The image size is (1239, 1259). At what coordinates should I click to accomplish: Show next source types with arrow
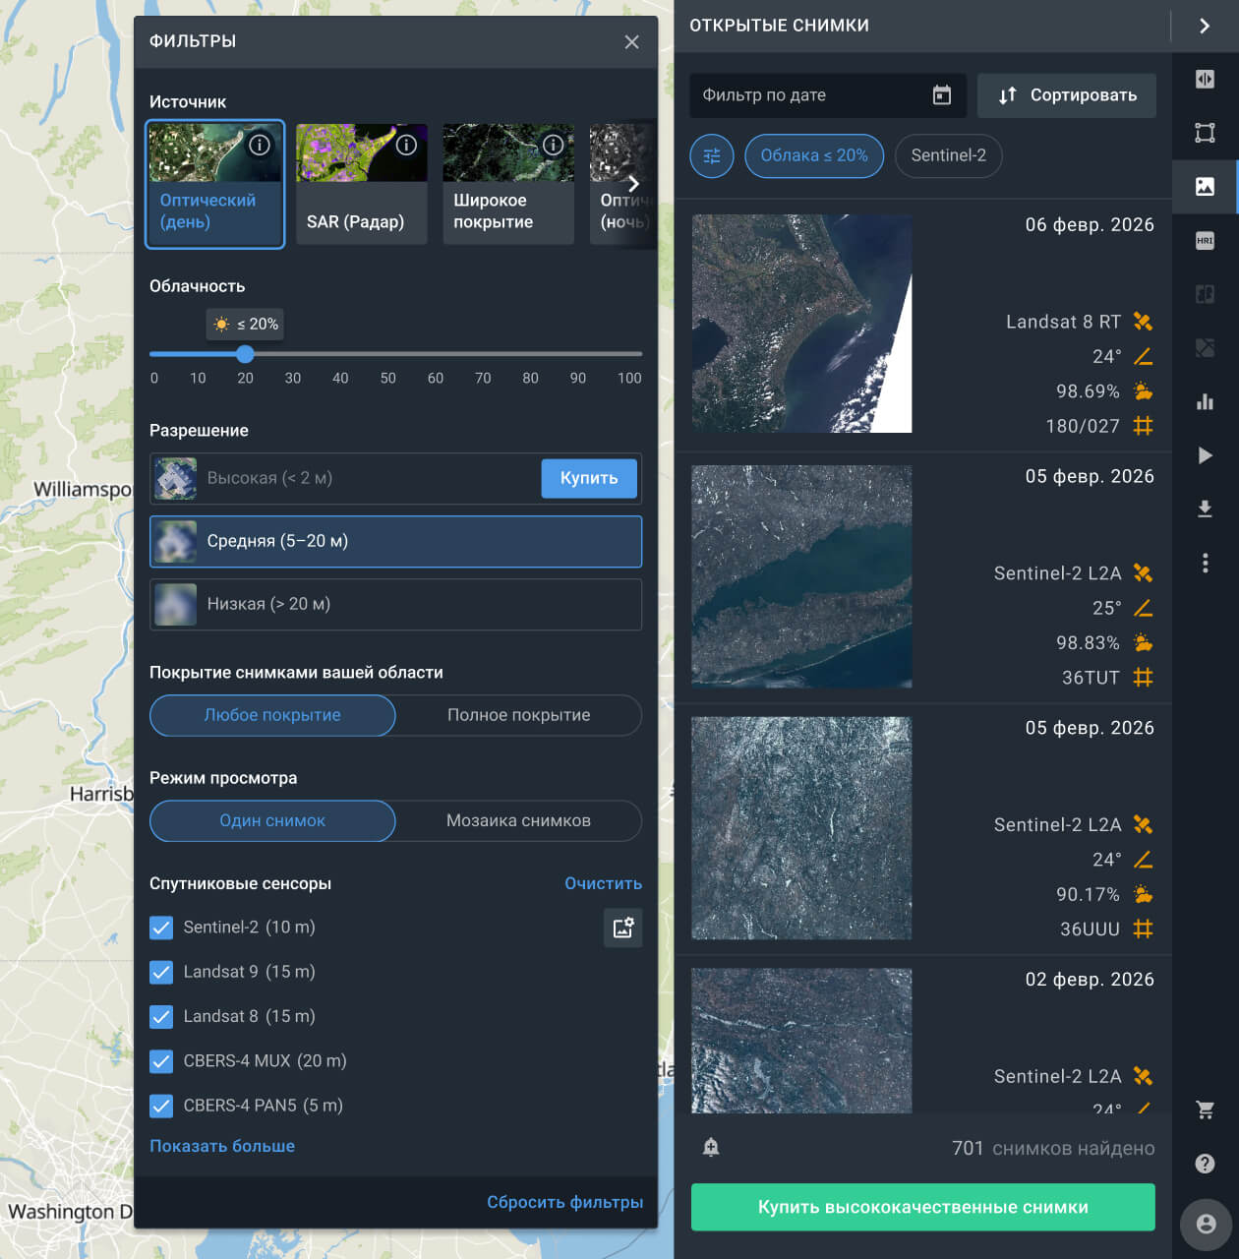tap(633, 184)
